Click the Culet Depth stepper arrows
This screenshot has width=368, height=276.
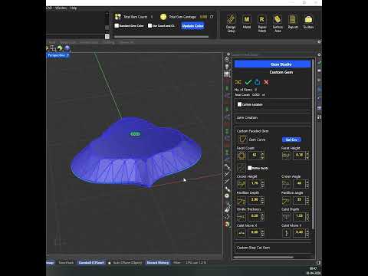[x=307, y=216]
